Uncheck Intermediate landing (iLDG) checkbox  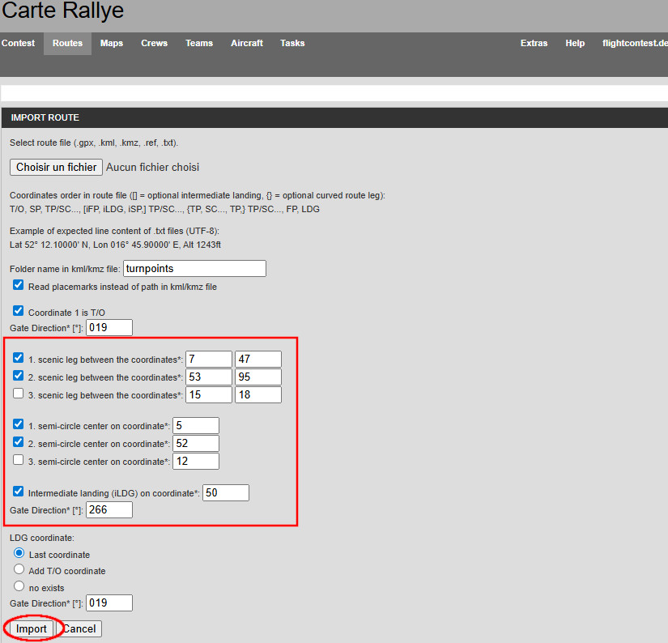19,492
